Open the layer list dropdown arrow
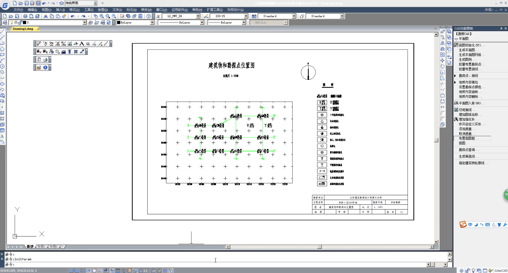The image size is (508, 273). tap(85, 23)
